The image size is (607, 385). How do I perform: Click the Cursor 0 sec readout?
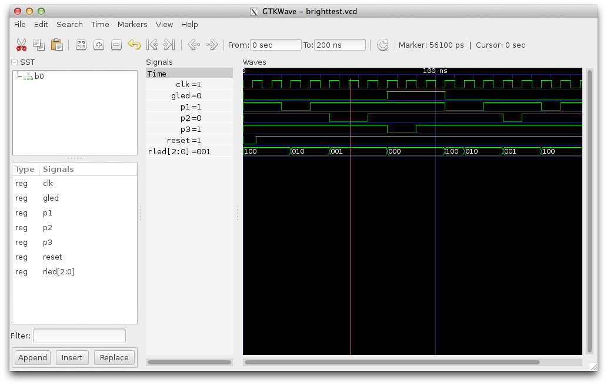[x=500, y=45]
